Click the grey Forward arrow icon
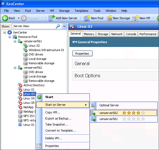The image size is (159, 150). 24,18
